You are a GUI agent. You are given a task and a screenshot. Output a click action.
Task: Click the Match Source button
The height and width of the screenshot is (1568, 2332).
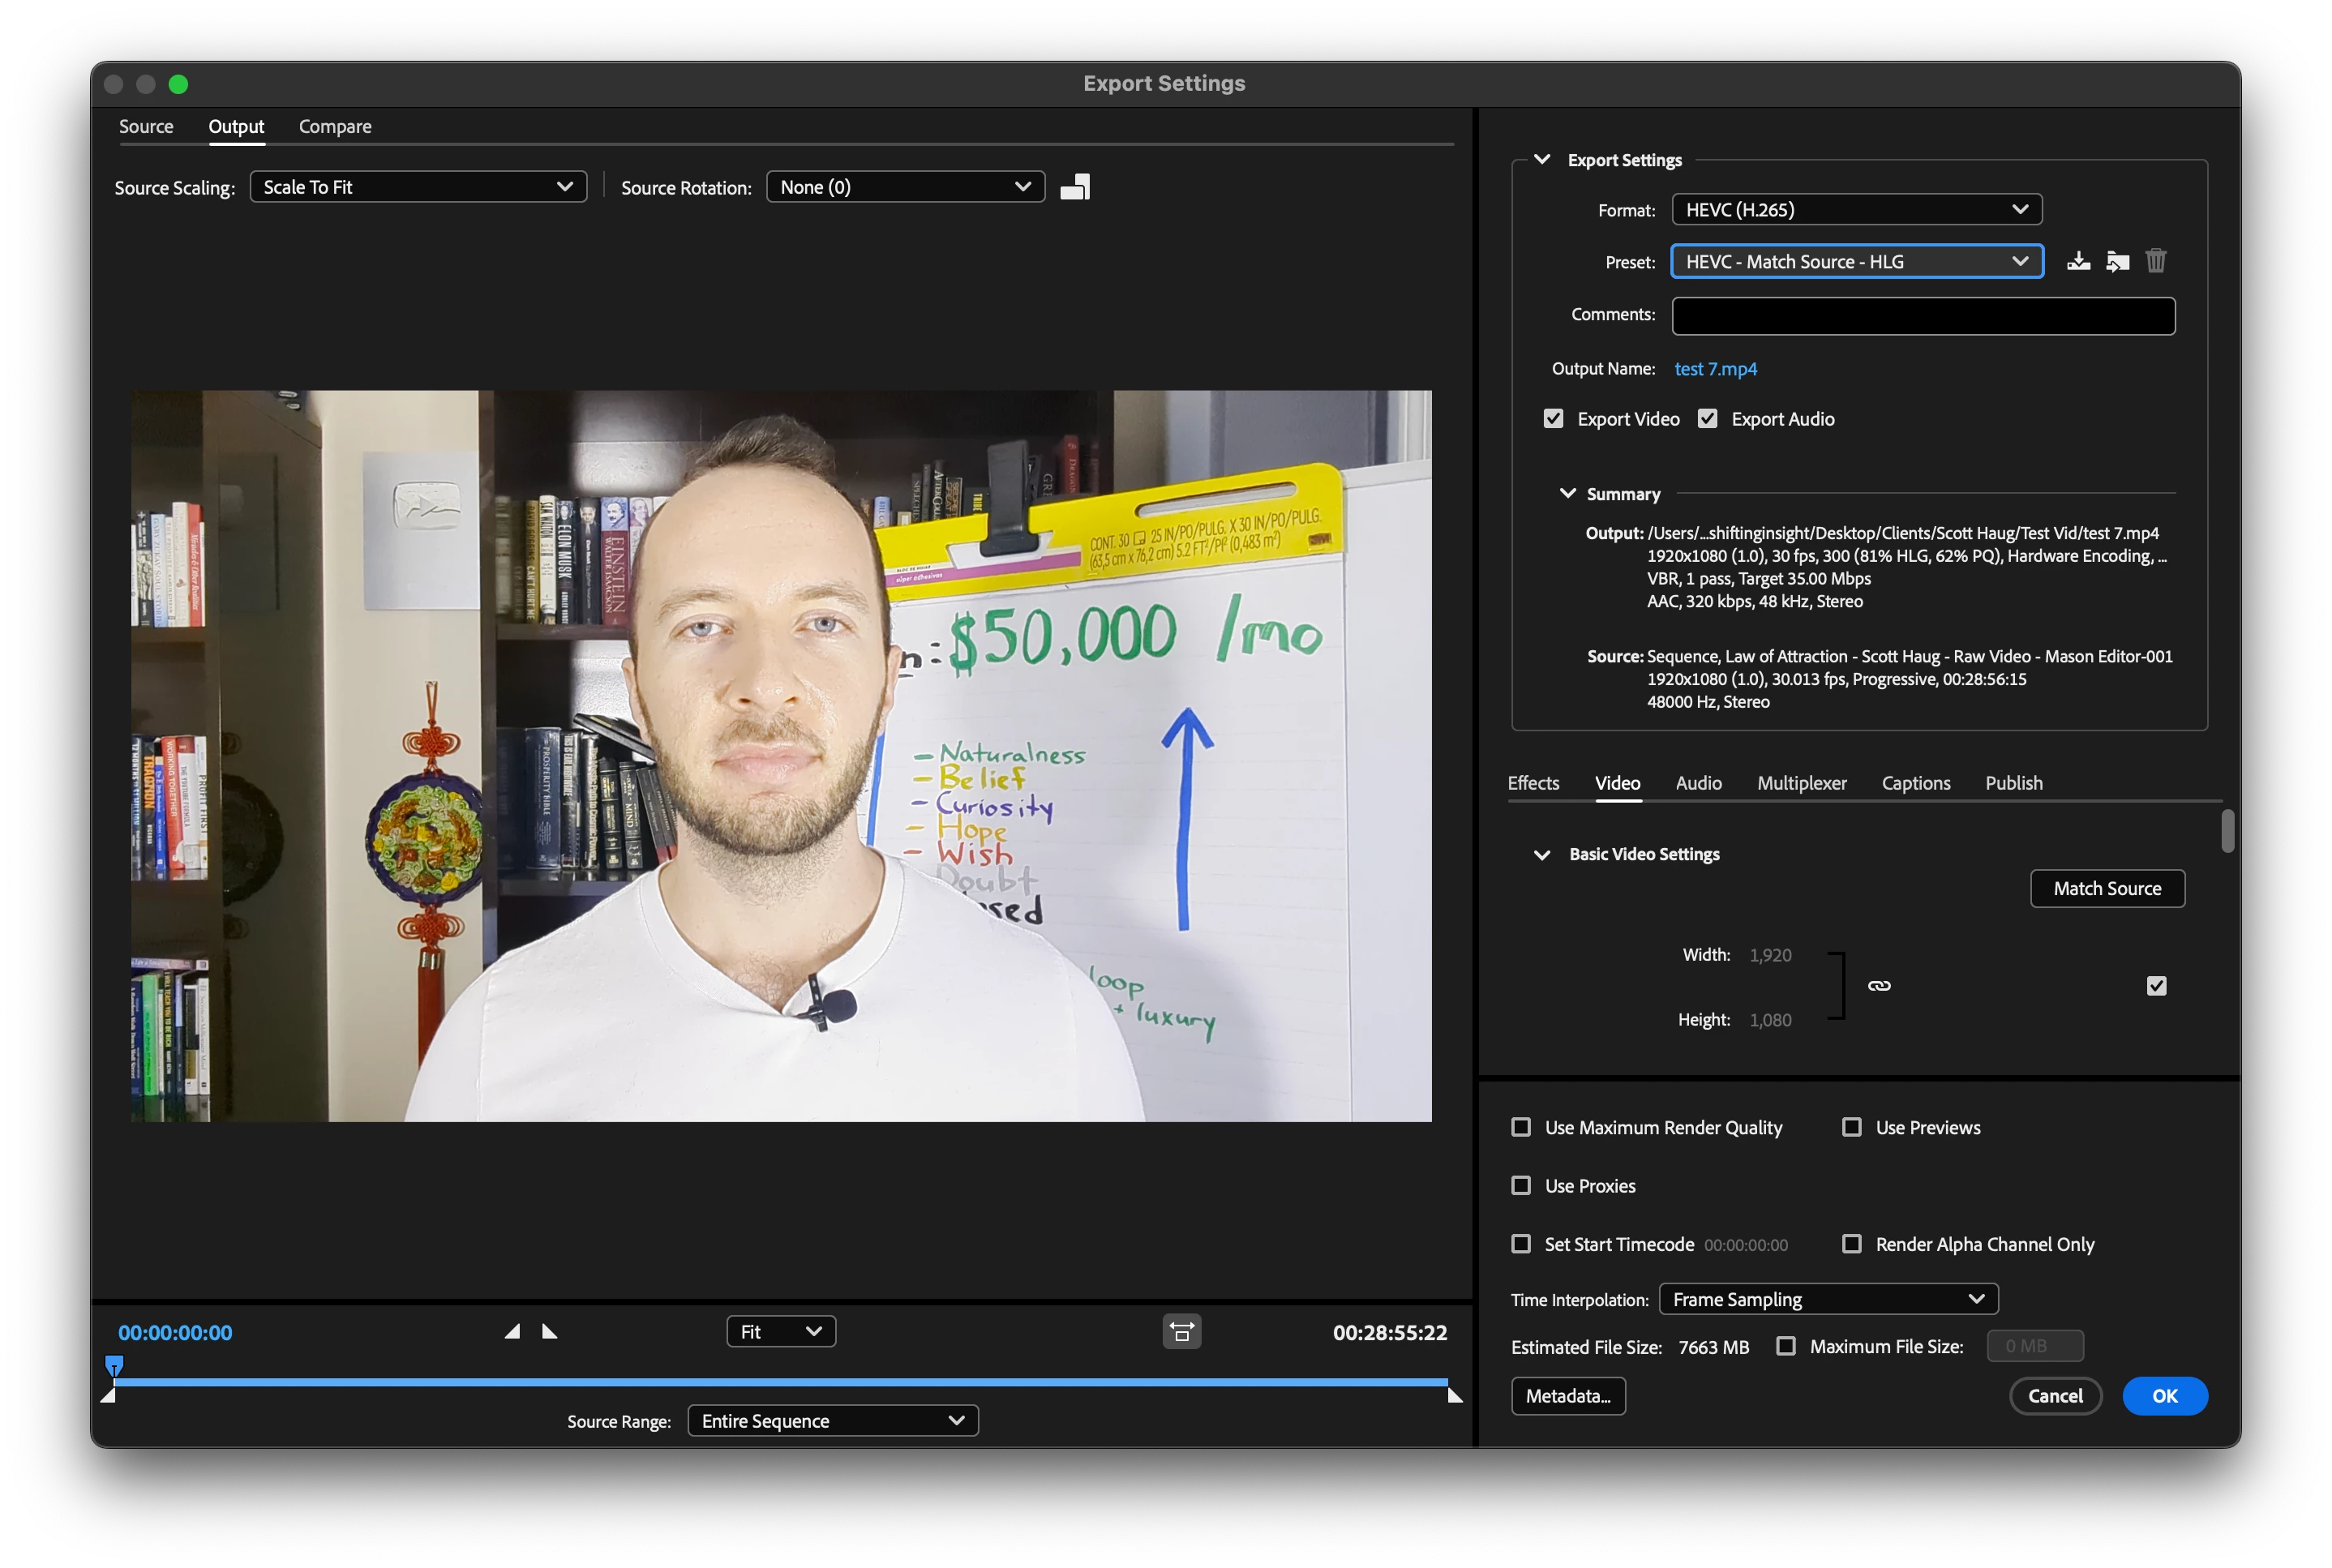click(2107, 888)
